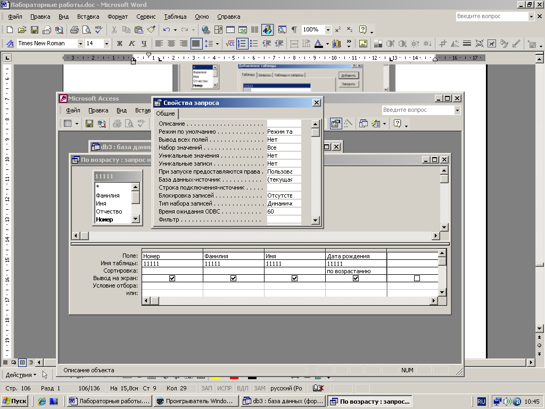545x409 pixels.
Task: Insert a hyperlink via the globe icon
Action: 206,30
